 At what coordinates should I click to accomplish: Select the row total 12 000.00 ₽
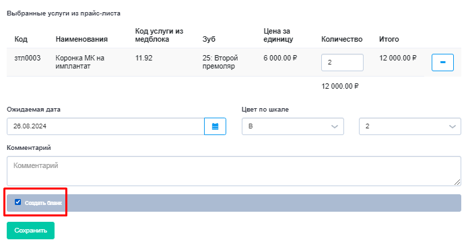tap(397, 58)
